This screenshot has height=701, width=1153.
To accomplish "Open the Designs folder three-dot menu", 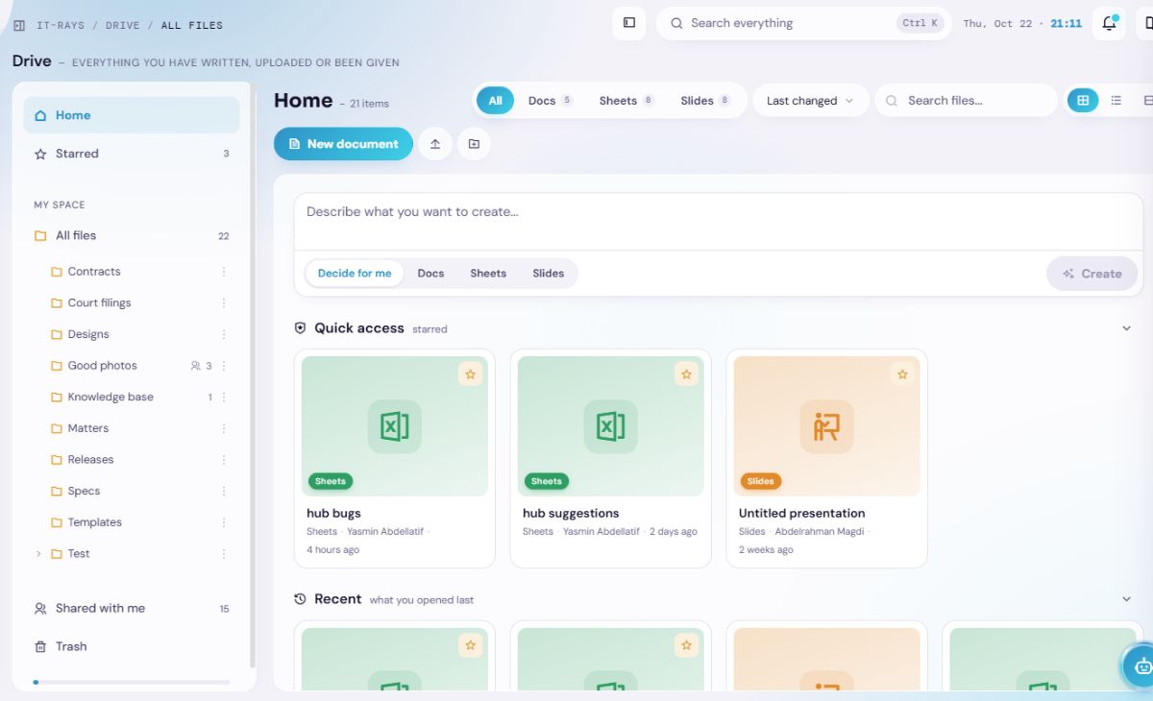I will click(x=224, y=334).
